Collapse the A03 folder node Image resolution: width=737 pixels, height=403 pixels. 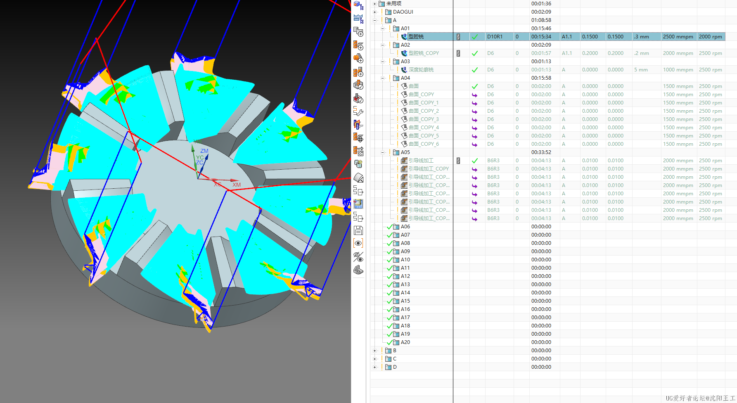382,62
